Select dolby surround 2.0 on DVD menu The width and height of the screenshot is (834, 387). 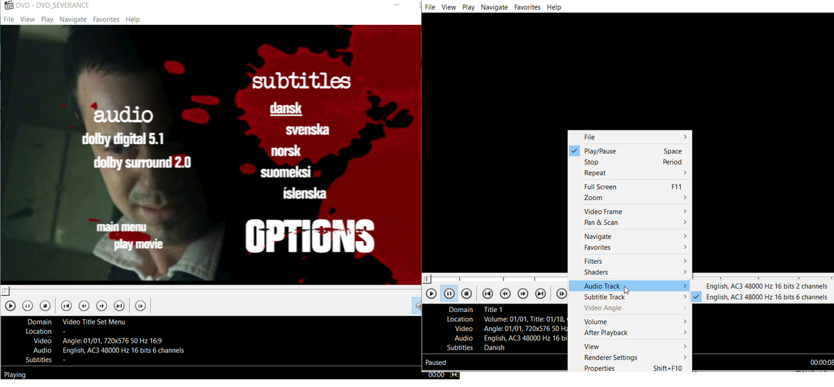coord(142,162)
